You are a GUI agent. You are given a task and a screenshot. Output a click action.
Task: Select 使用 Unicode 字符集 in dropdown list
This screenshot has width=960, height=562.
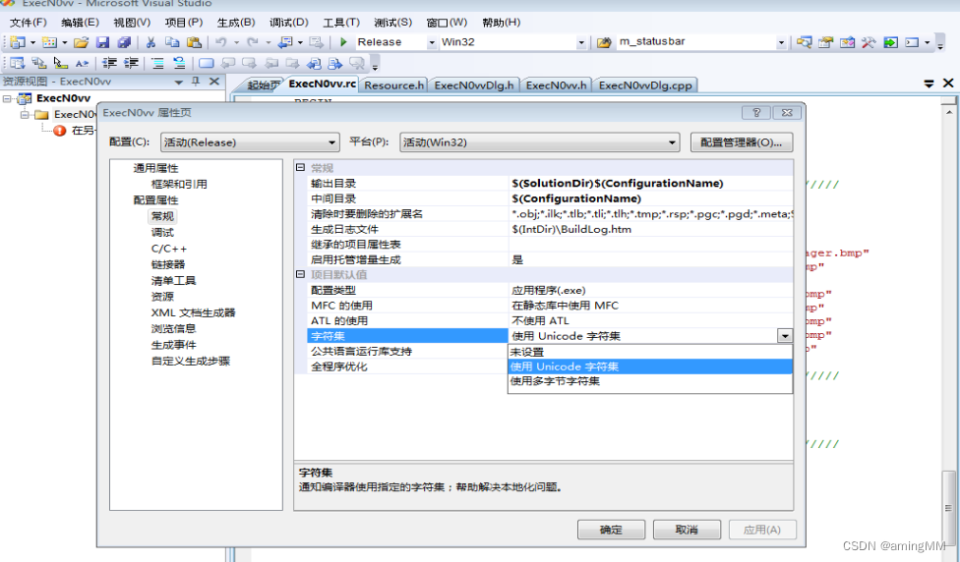[650, 366]
